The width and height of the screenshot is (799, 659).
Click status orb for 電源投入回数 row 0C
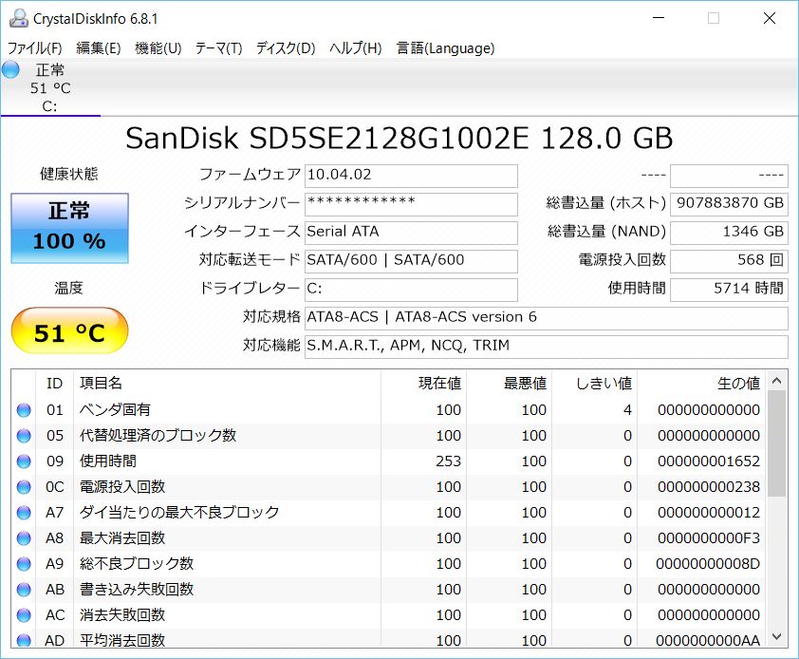(x=24, y=487)
